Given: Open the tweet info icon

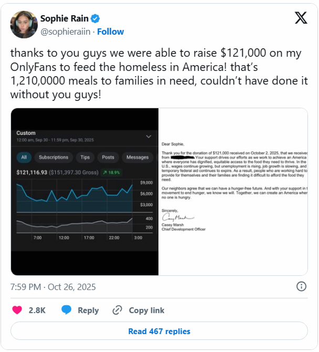Looking at the screenshot, I should point(302,286).
